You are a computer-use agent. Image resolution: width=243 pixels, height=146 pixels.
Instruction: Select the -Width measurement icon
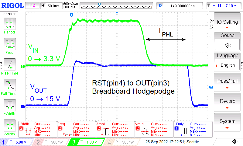[10, 126]
